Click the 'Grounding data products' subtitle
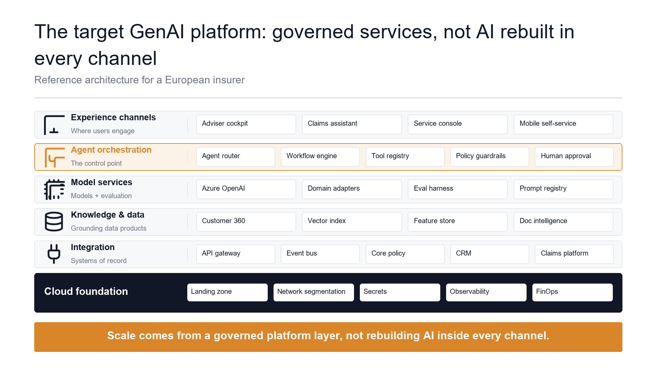The height and width of the screenshot is (369, 657). coord(109,228)
